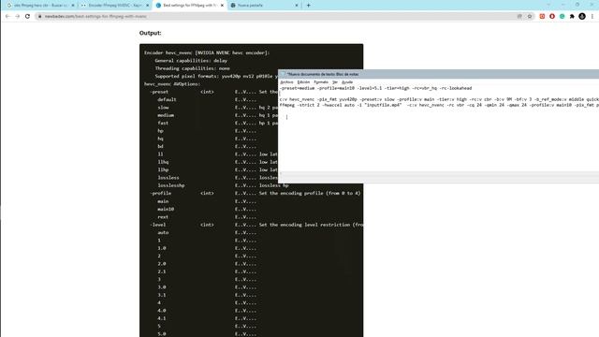Image resolution: width=599 pixels, height=337 pixels.
Task: Bookmark the page with the star icon
Action: pos(530,17)
